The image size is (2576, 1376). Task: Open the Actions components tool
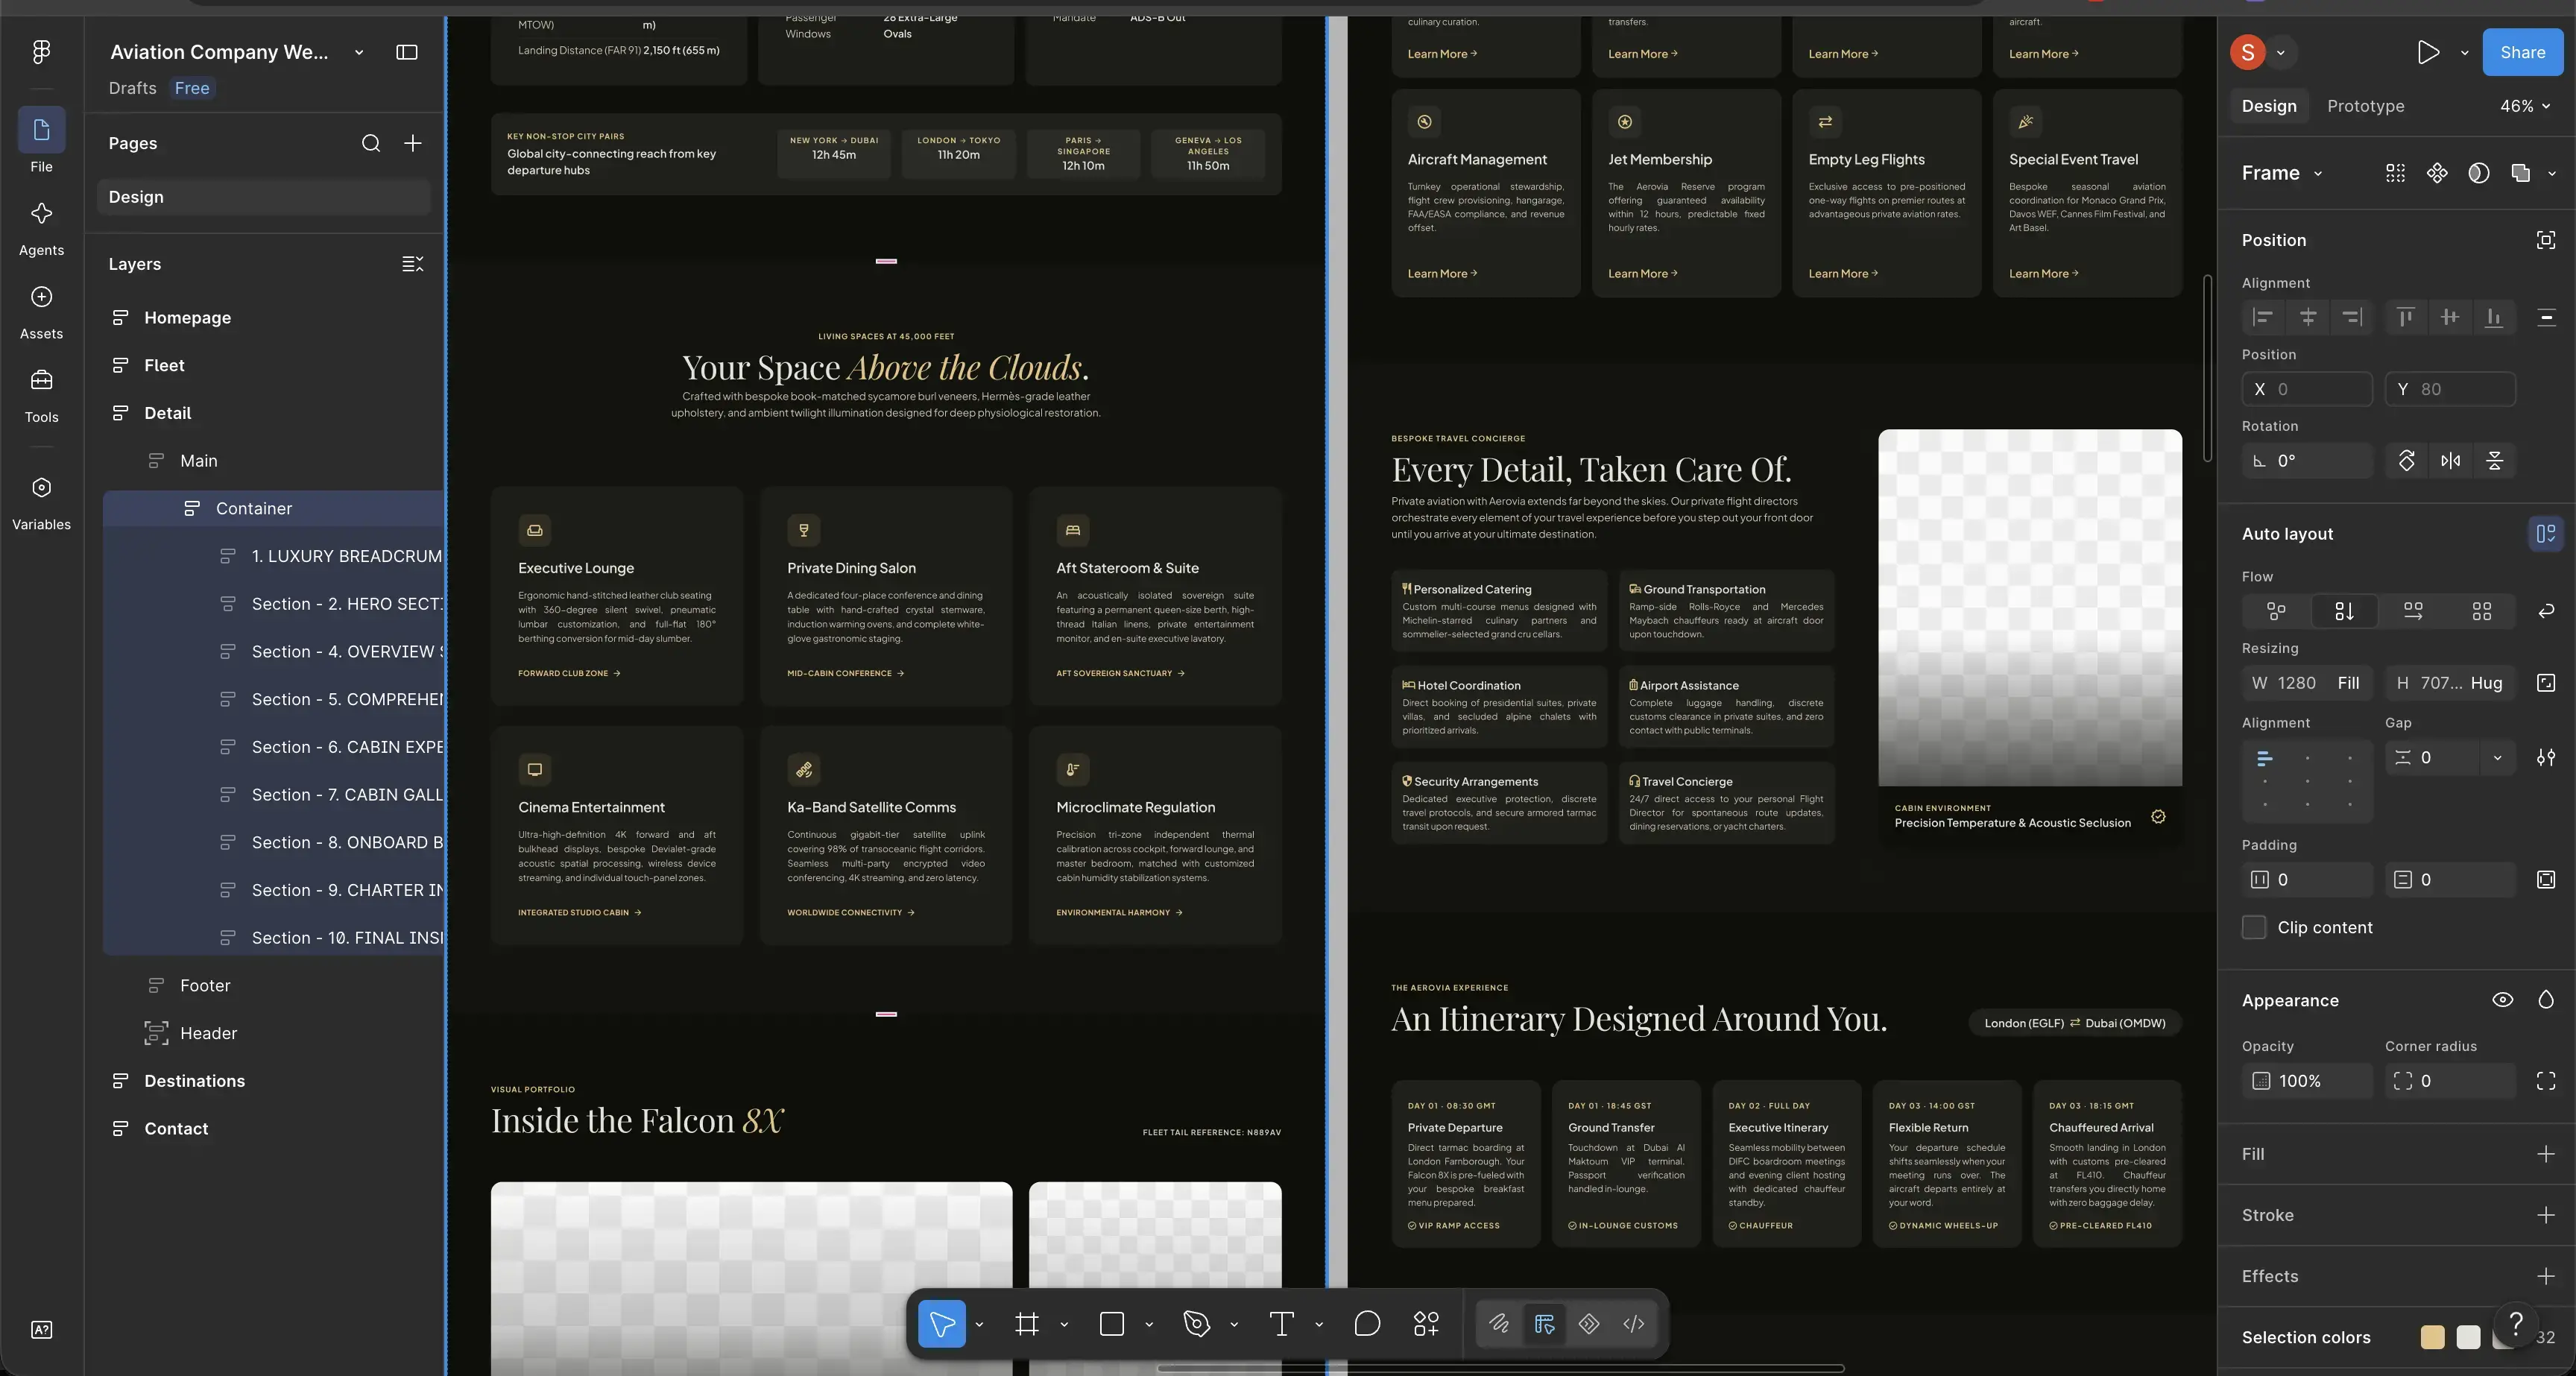(1426, 1324)
